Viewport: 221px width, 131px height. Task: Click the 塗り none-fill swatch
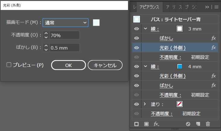180,104
